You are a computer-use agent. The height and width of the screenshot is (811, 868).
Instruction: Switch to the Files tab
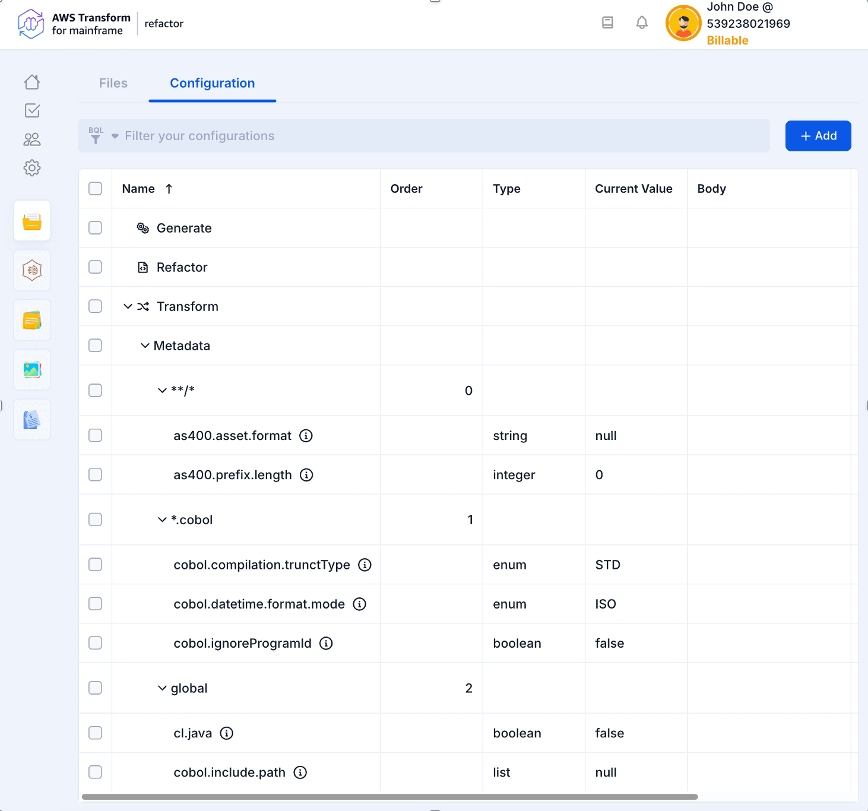tap(113, 83)
